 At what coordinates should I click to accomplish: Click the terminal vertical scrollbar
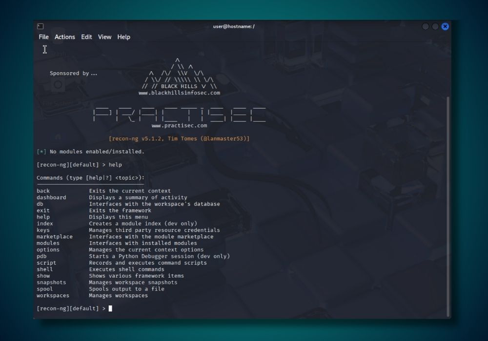(x=448, y=206)
